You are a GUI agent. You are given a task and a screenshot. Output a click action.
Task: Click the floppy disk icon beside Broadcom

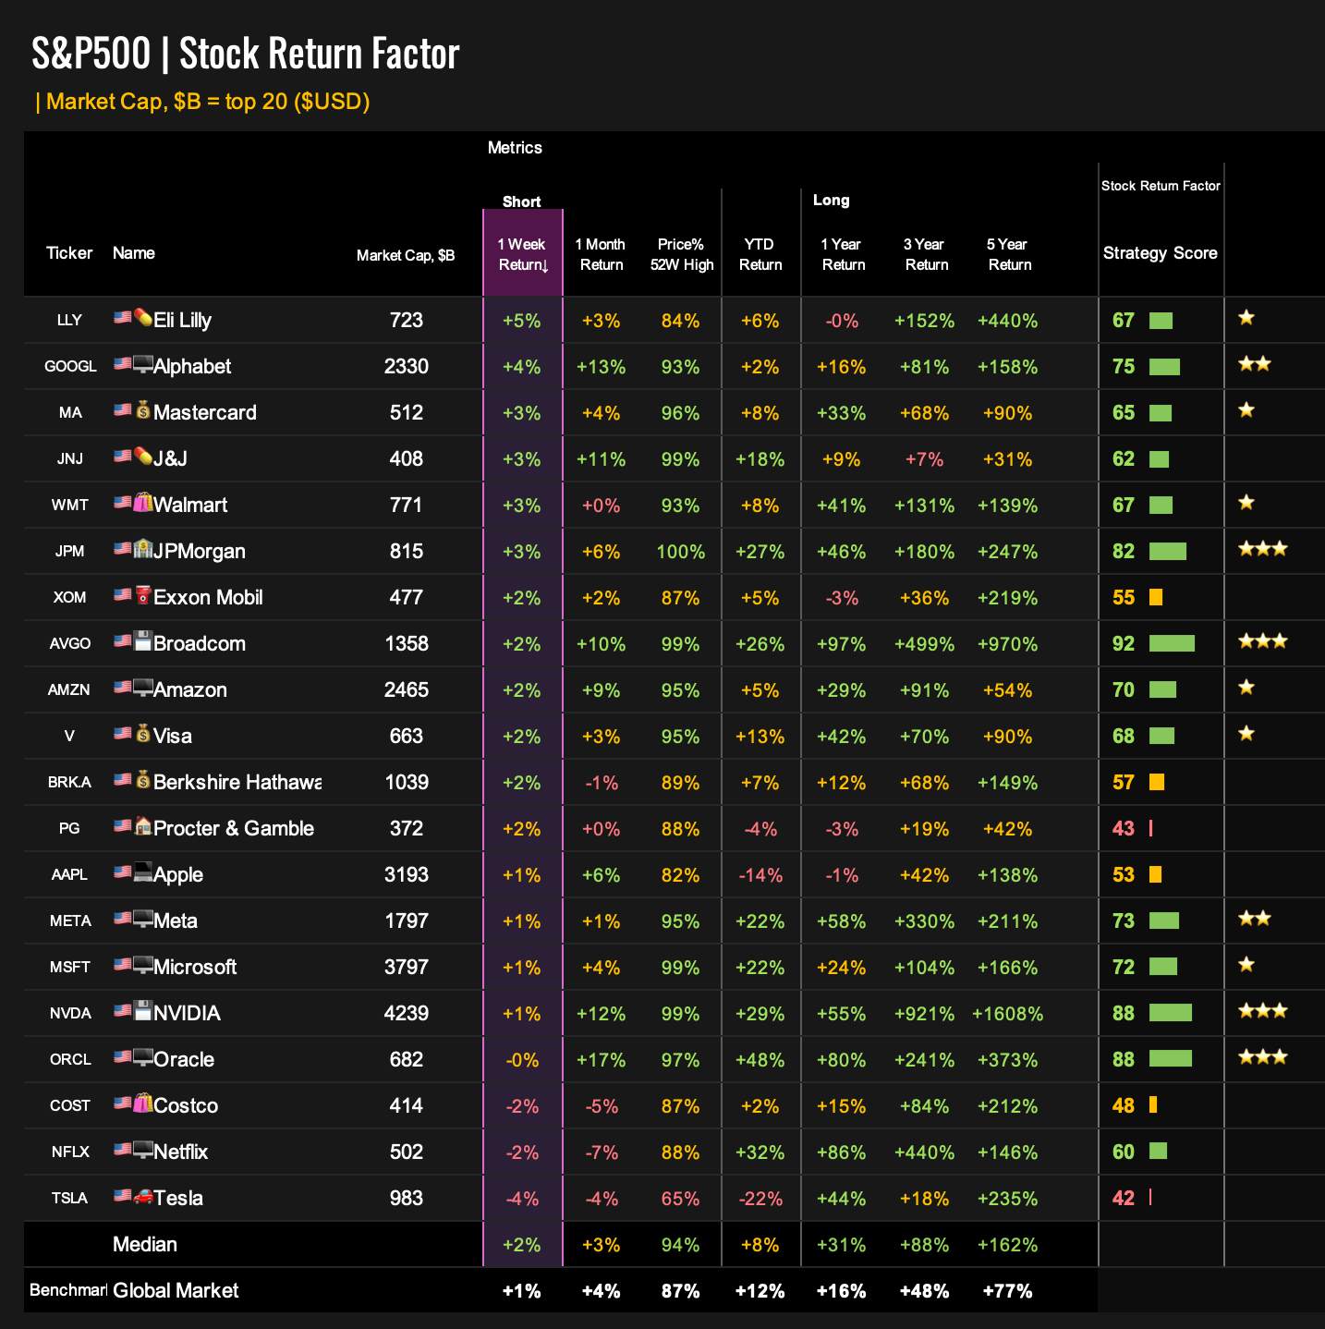coord(143,641)
